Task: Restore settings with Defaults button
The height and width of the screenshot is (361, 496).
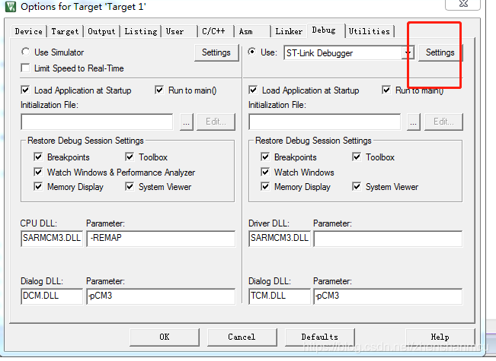Action: pos(320,337)
